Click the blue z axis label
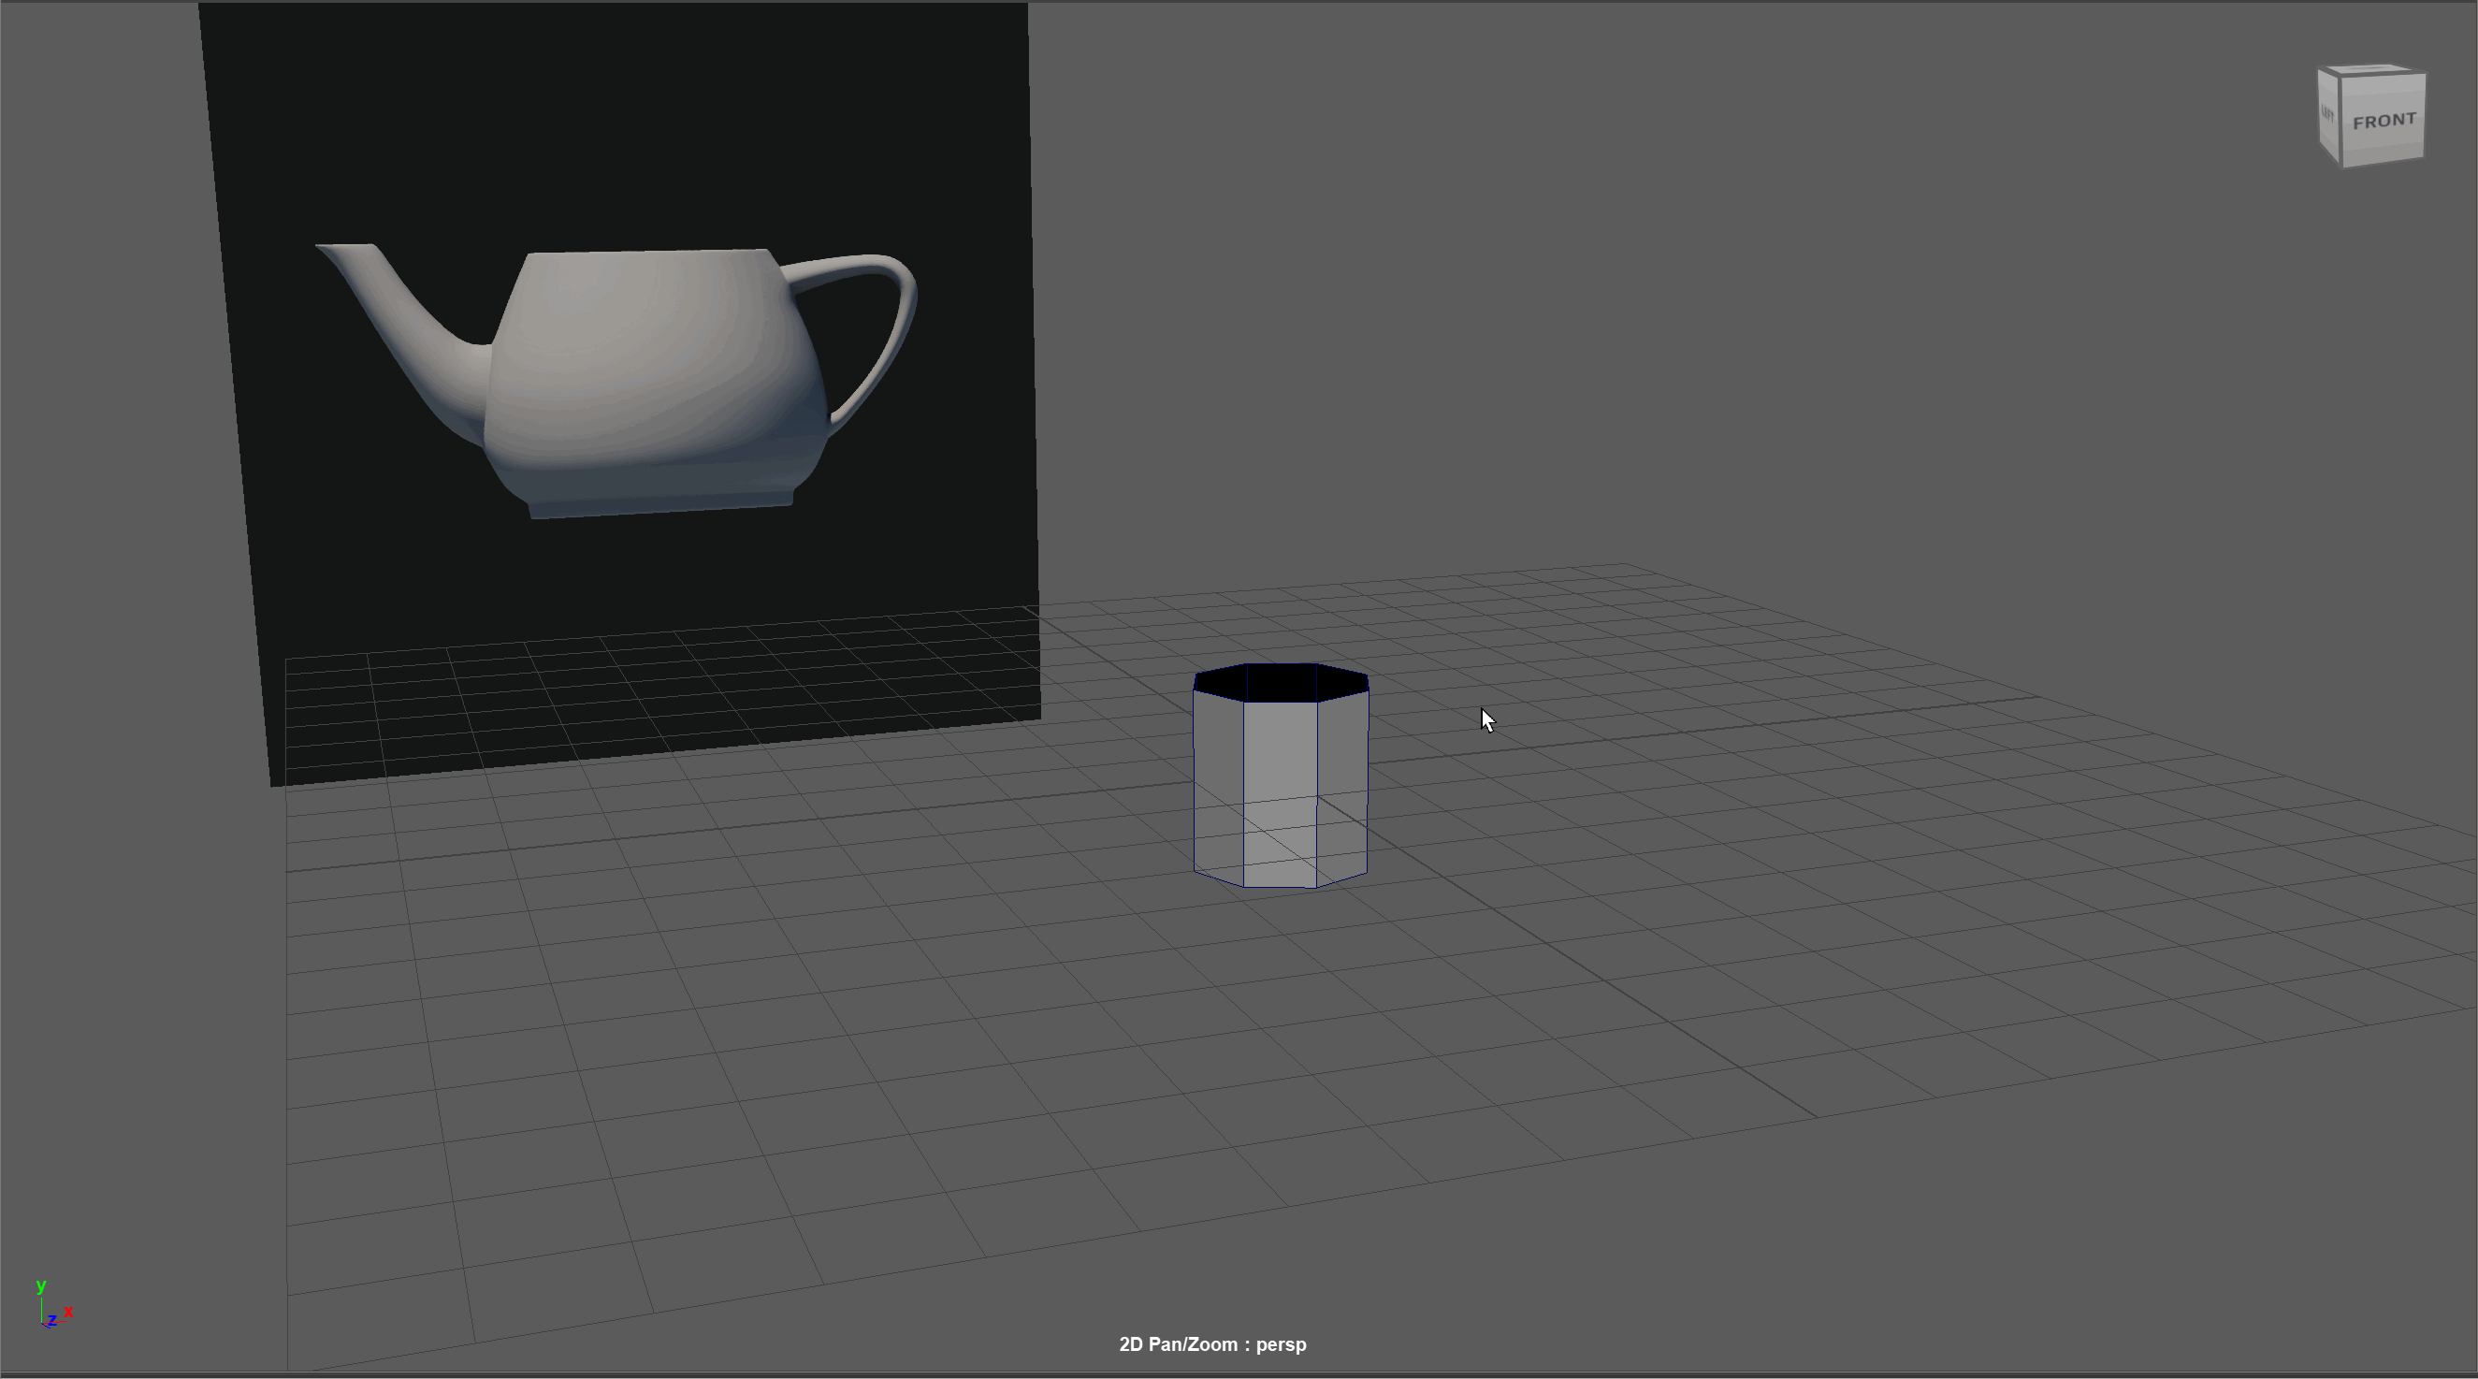Image resolution: width=2478 pixels, height=1379 pixels. [x=52, y=1320]
